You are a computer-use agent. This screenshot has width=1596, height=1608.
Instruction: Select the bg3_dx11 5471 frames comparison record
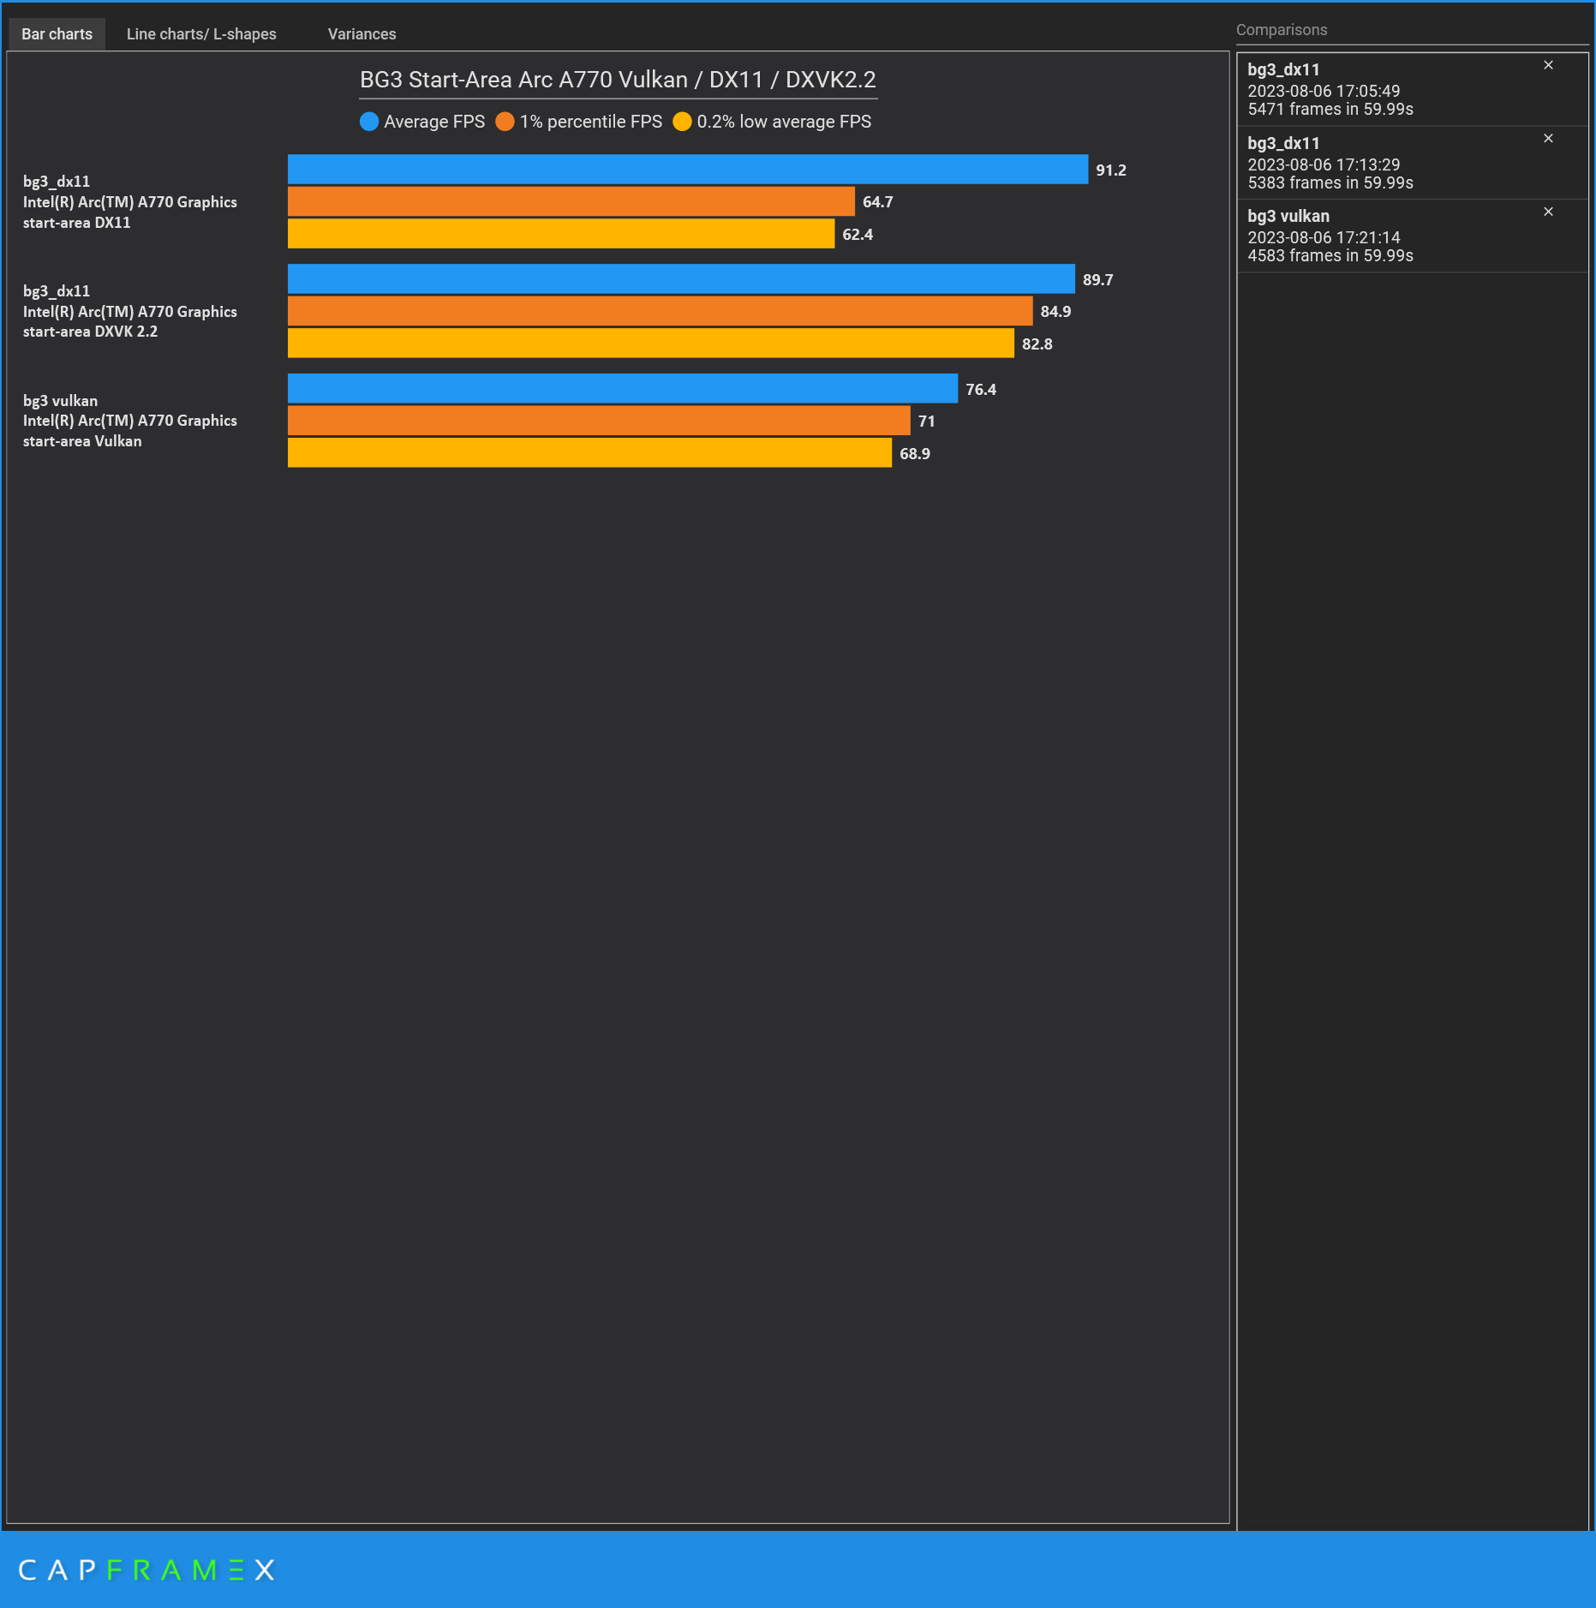(1412, 89)
